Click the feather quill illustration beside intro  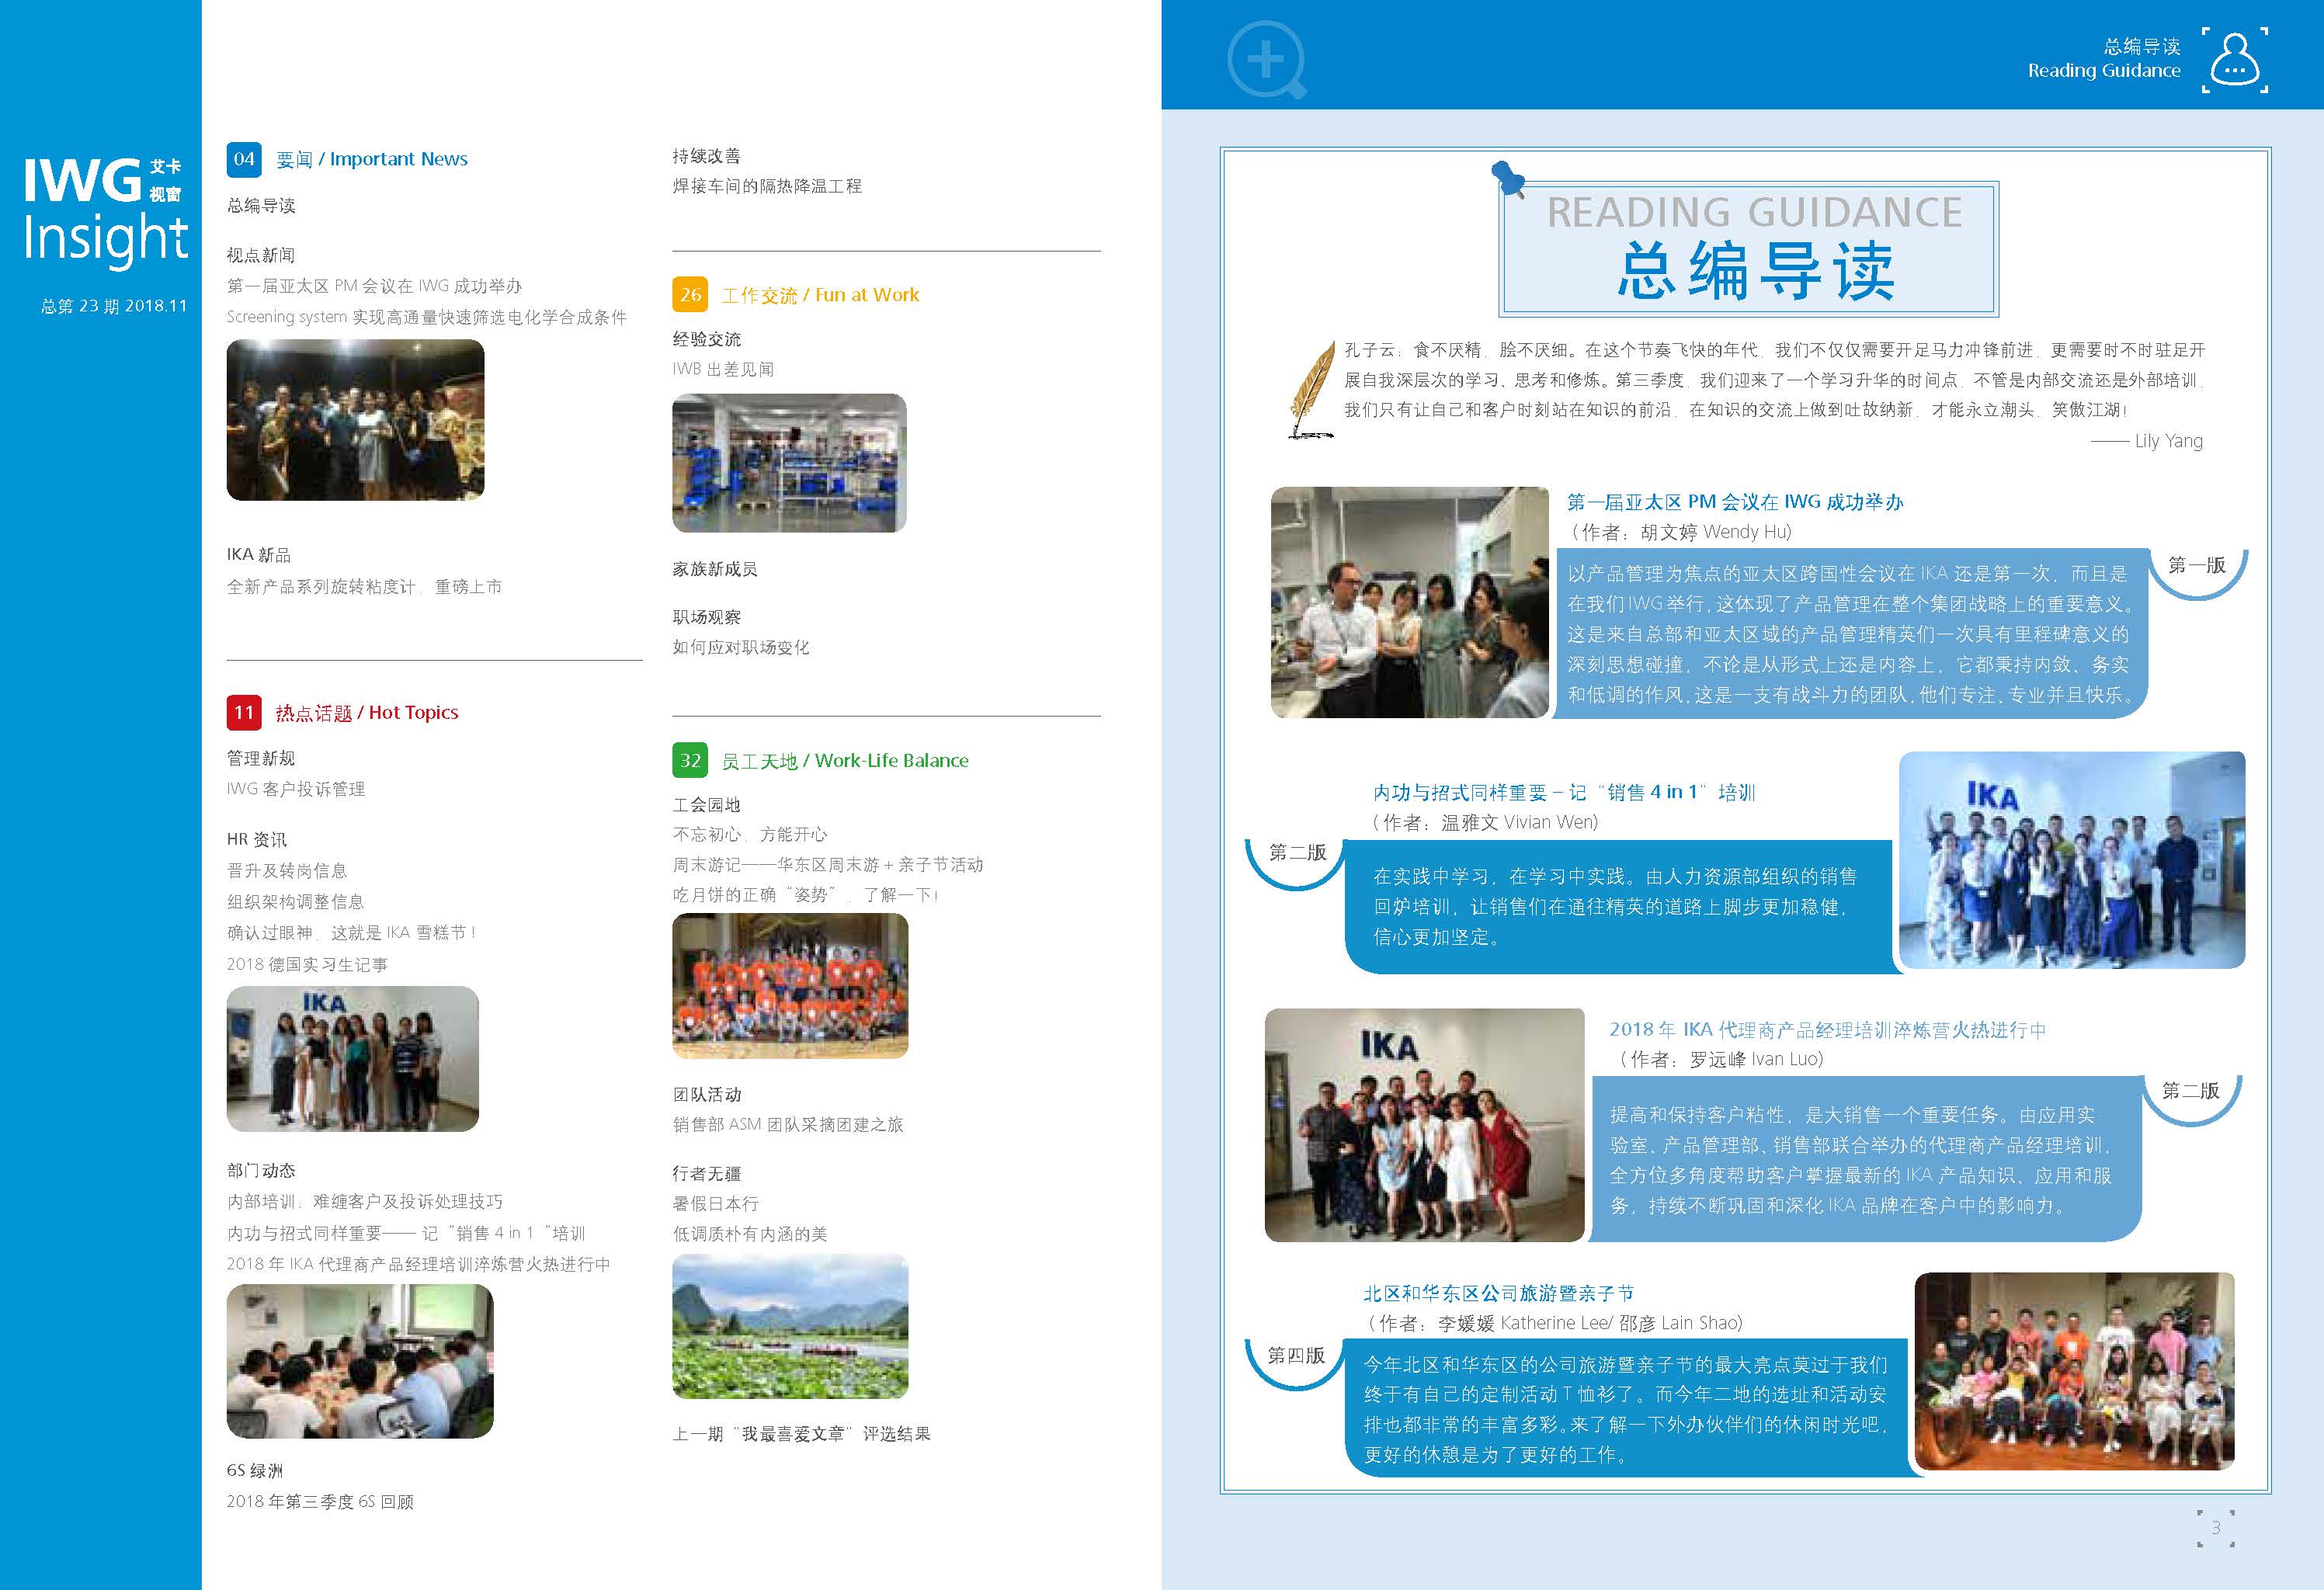click(1312, 389)
